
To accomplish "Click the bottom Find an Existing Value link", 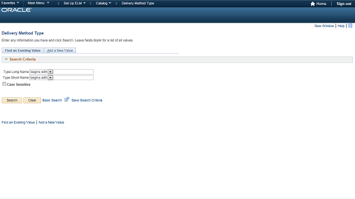I will coord(18,122).
